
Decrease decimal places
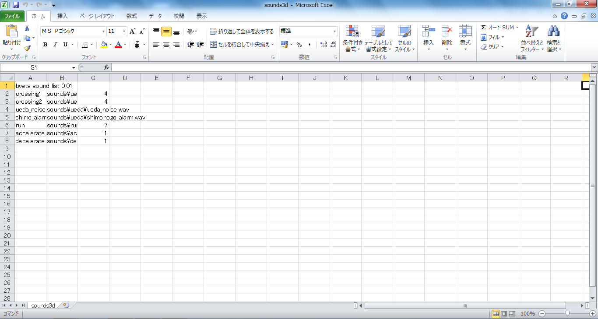point(334,45)
